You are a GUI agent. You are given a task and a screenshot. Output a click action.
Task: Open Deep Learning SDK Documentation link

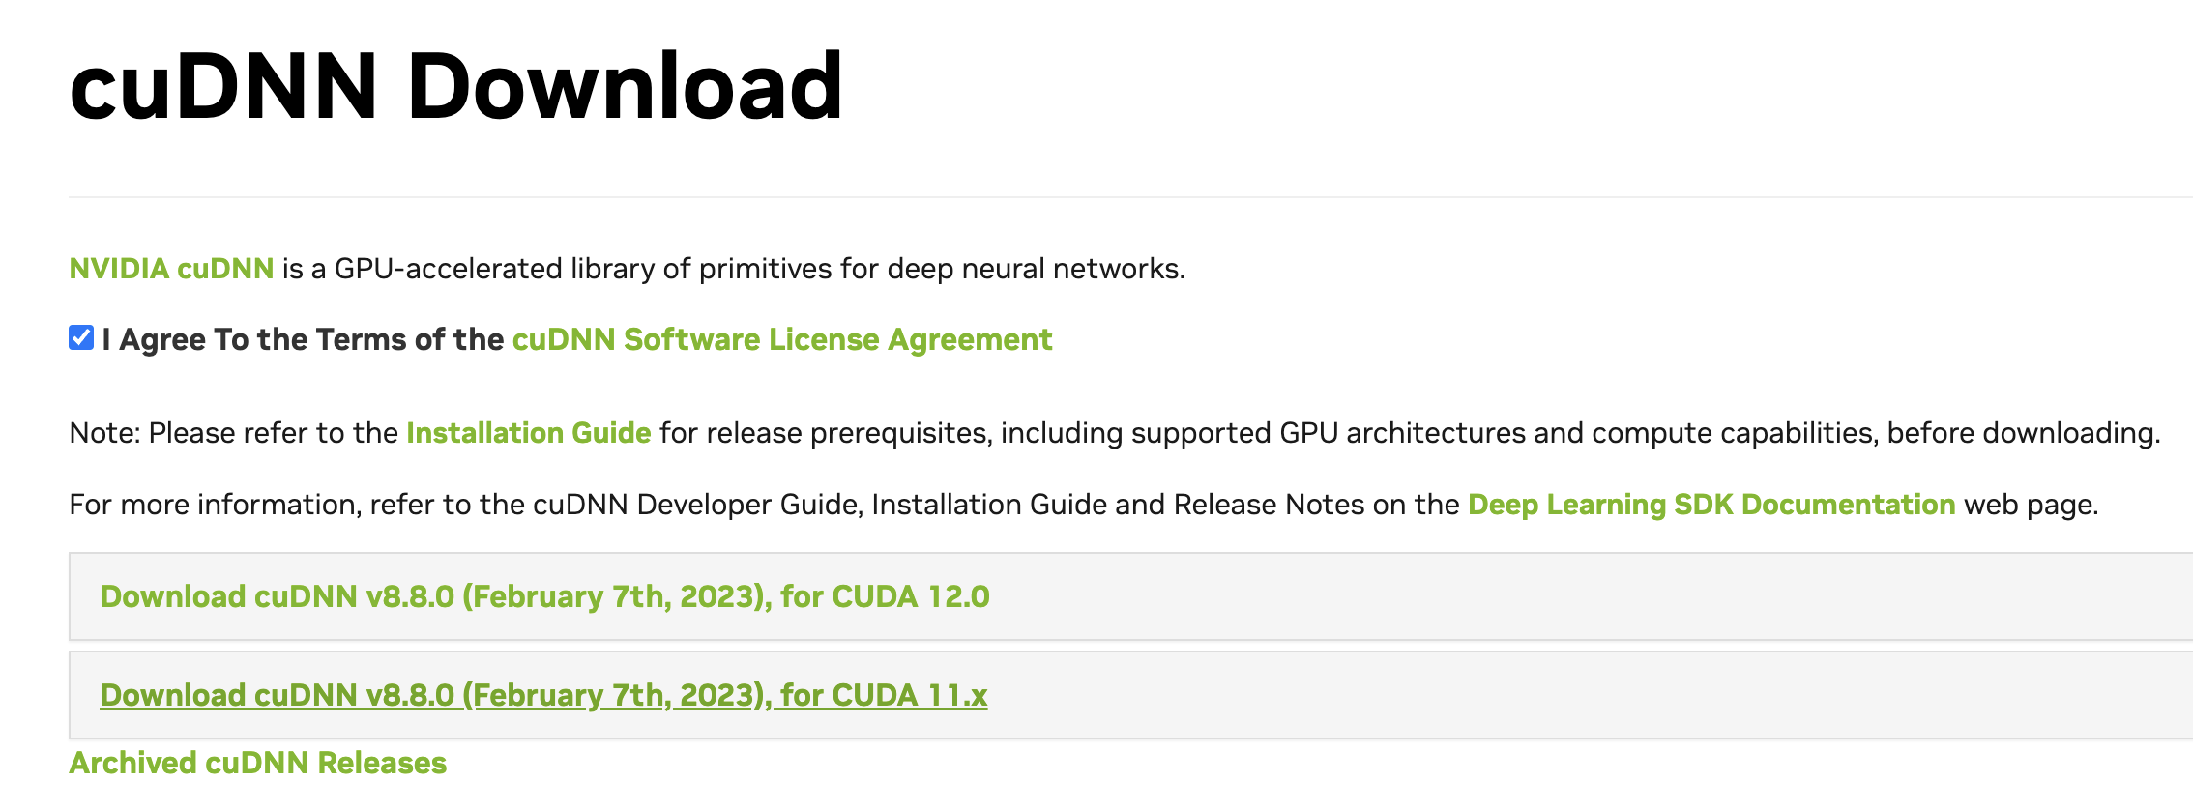coord(1711,505)
